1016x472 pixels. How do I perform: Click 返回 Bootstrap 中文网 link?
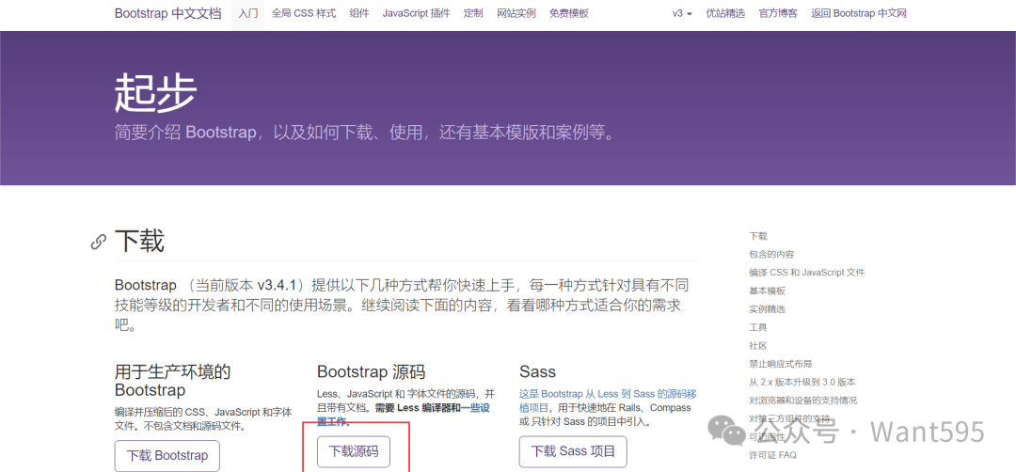click(859, 13)
